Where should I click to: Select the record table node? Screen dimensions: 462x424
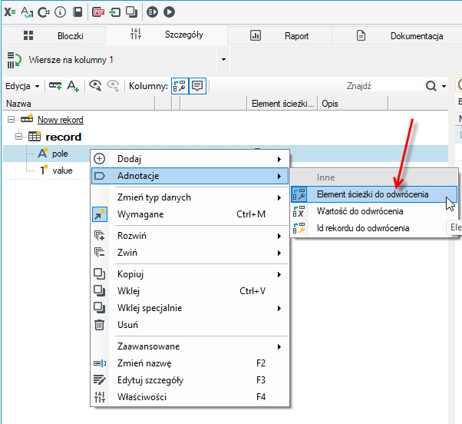click(x=64, y=137)
